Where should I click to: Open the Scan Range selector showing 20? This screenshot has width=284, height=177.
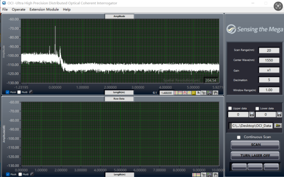[269, 50]
